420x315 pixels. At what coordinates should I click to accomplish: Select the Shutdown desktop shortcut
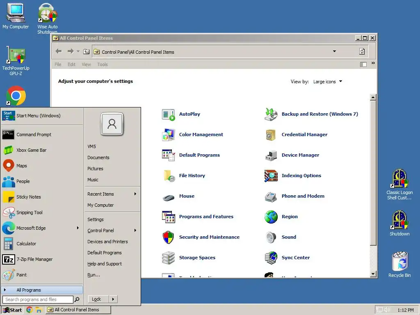[x=399, y=223]
